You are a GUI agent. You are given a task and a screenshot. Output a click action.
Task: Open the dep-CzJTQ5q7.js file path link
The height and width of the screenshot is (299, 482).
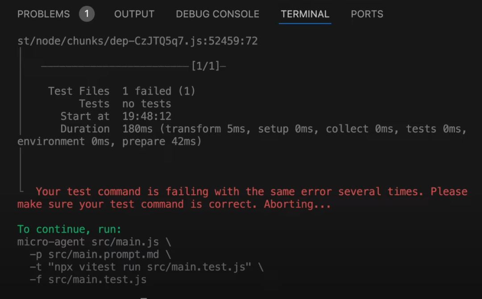pyautogui.click(x=137, y=41)
